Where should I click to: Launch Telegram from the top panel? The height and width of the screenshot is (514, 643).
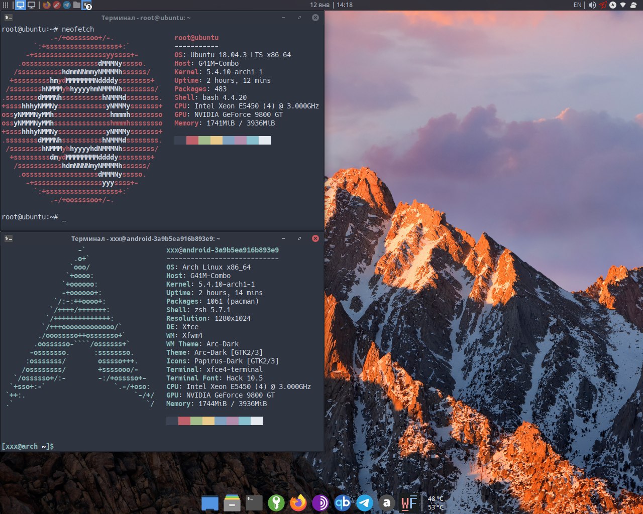pyautogui.click(x=67, y=5)
